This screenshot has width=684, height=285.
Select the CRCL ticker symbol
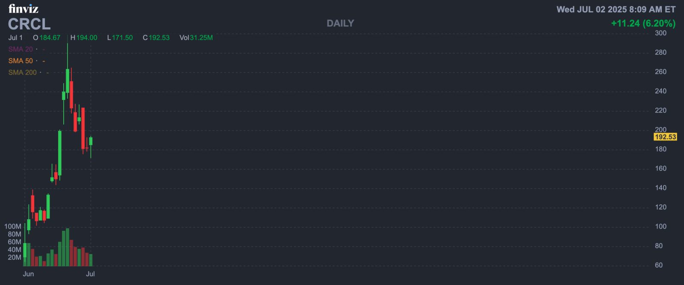tap(29, 24)
